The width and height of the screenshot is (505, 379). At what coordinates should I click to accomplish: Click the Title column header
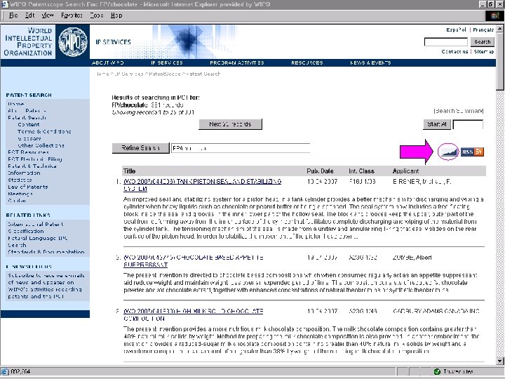click(130, 171)
